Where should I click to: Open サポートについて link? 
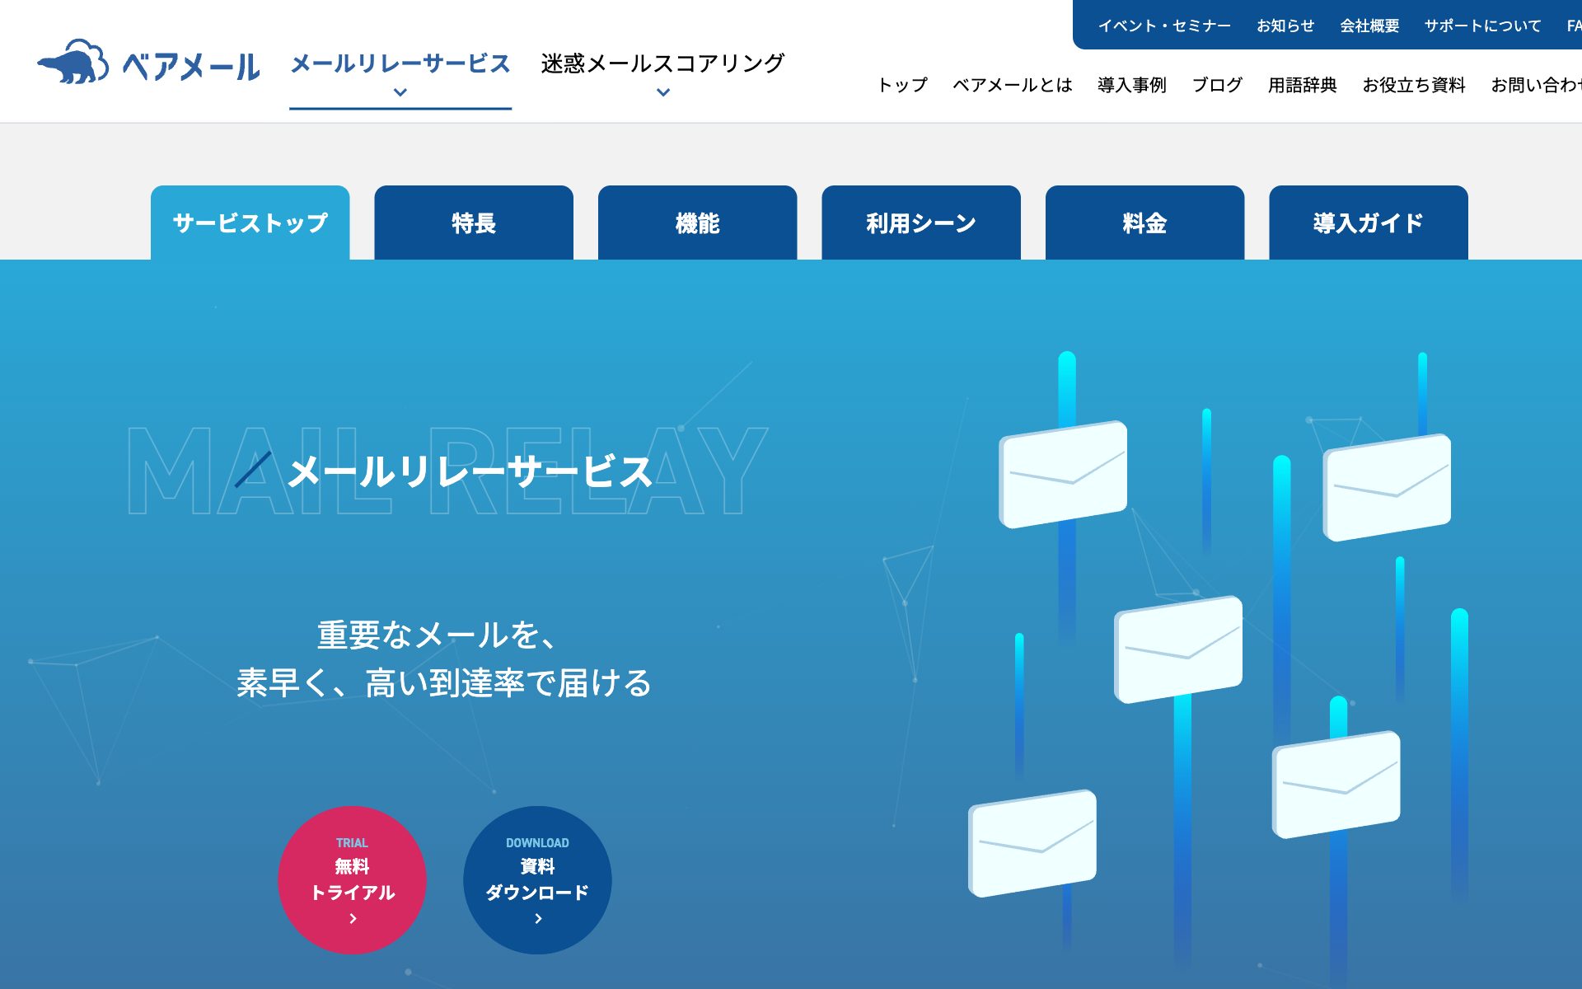(x=1482, y=26)
